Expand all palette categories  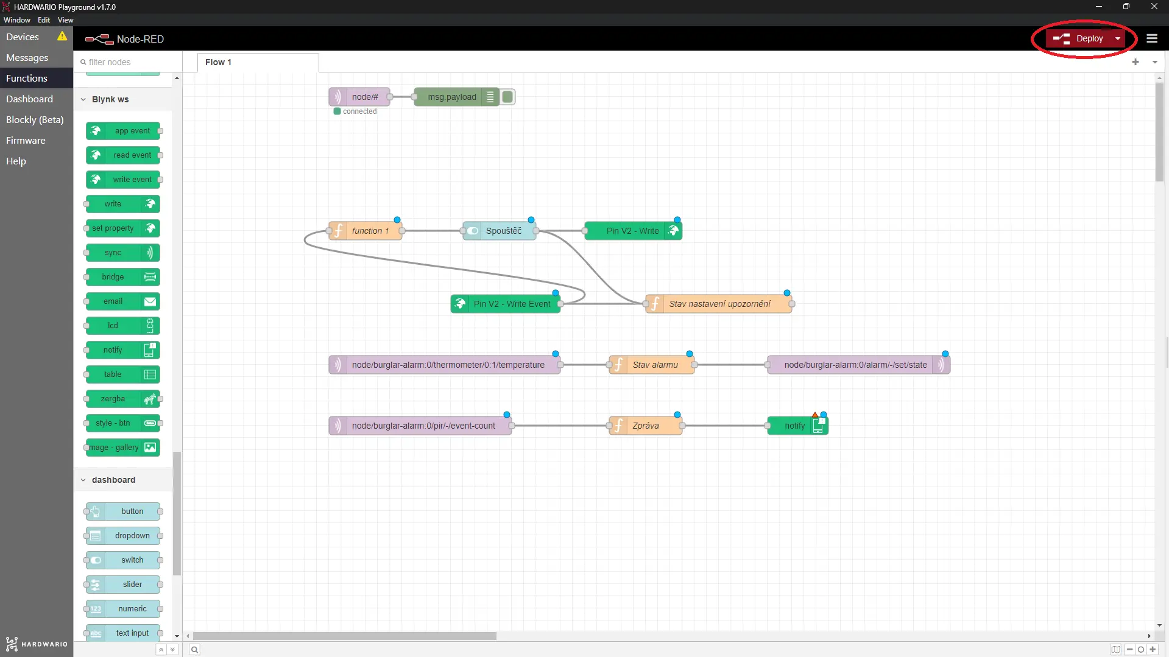tap(172, 650)
